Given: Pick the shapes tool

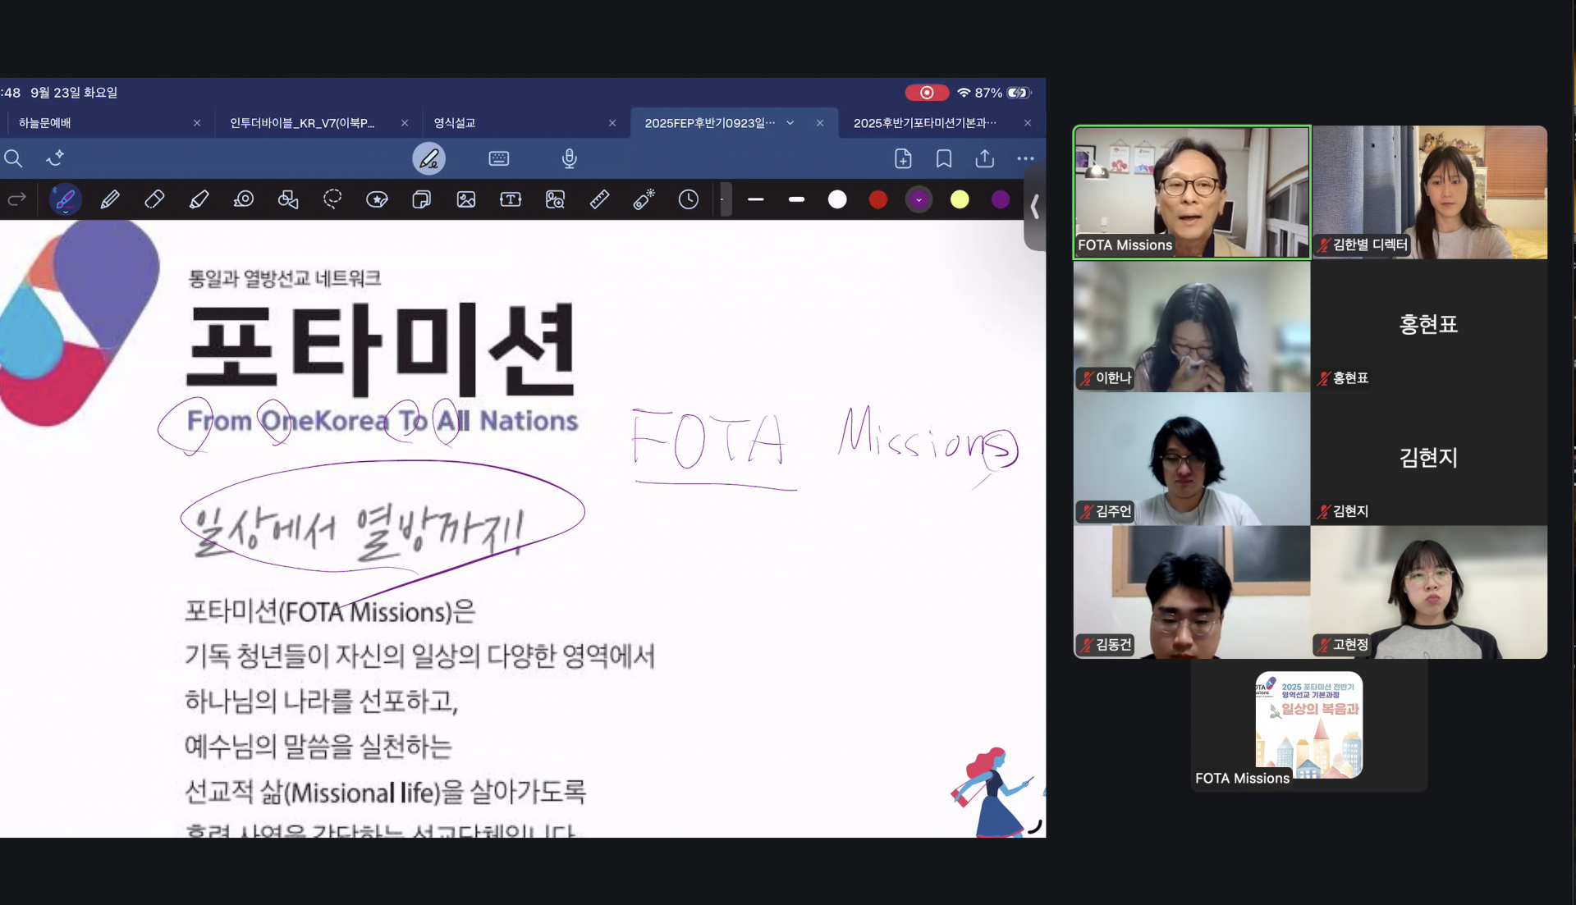Looking at the screenshot, I should click(288, 199).
